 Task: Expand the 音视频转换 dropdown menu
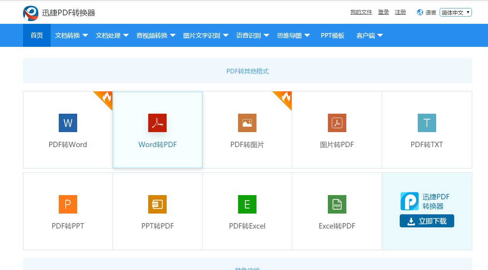(156, 35)
